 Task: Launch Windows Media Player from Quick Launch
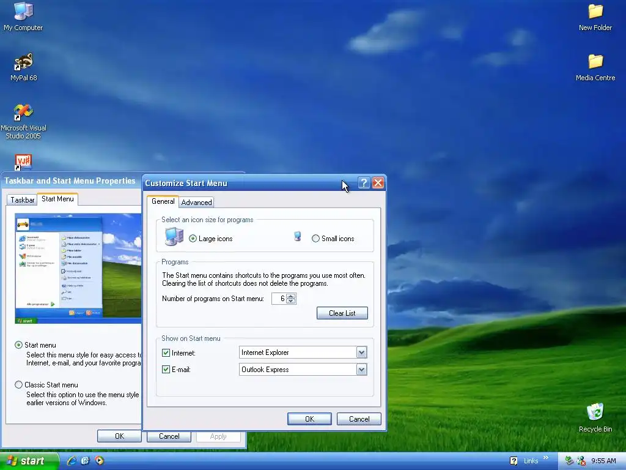99,460
